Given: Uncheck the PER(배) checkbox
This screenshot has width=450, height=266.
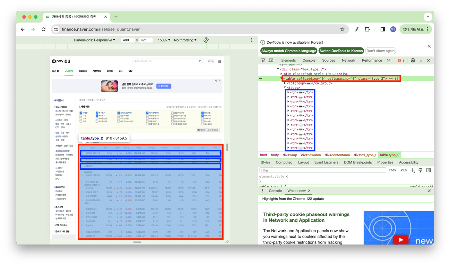Looking at the screenshot, I should [x=202, y=113].
